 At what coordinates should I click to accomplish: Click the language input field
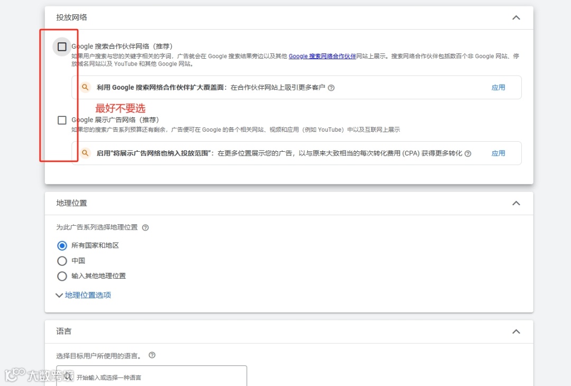152,376
